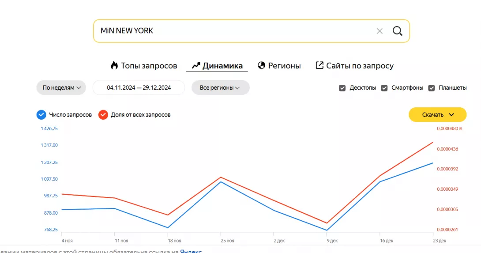This screenshot has height=253, width=481.
Task: Click the 2 дек x-axis label
Action: (x=279, y=241)
